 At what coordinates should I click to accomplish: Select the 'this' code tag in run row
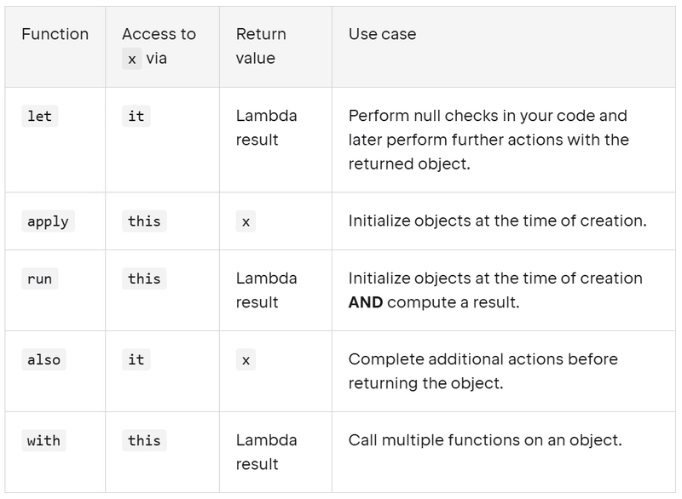pos(144,278)
